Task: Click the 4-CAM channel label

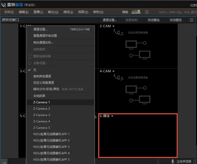Action: (x=105, y=71)
